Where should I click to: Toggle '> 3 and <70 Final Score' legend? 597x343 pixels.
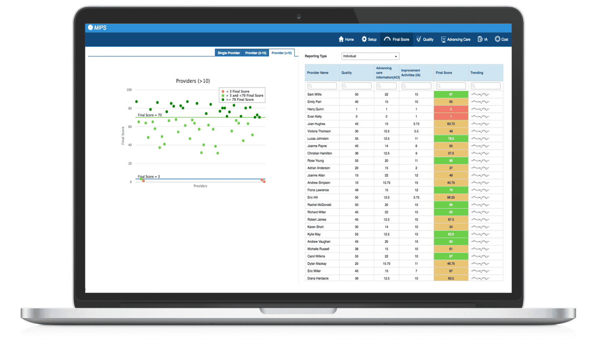point(242,95)
